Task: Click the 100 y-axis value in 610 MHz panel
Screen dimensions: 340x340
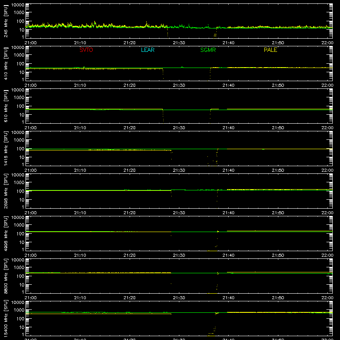Action: coord(20,106)
